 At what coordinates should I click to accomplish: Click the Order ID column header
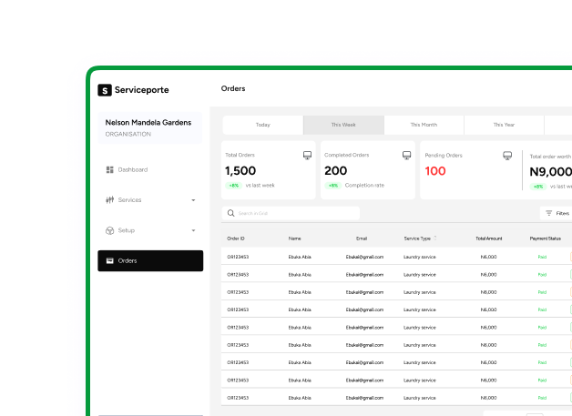(x=236, y=238)
